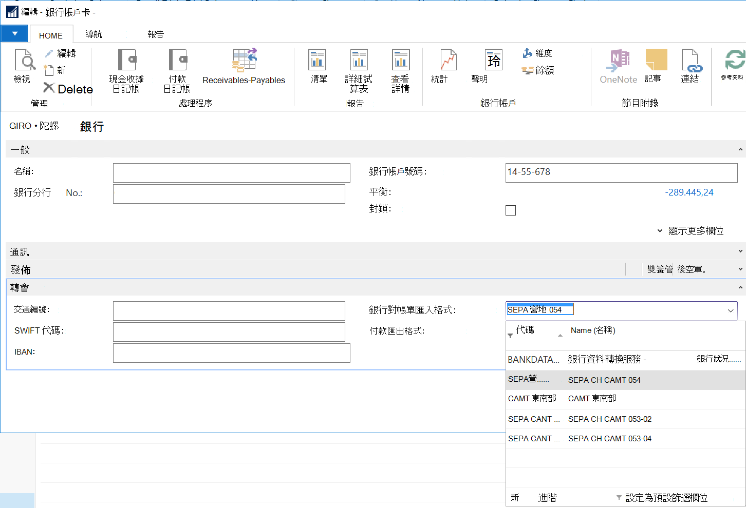
Task: Expand 顯示更多欄位 (Show more fields)
Action: pyautogui.click(x=691, y=231)
